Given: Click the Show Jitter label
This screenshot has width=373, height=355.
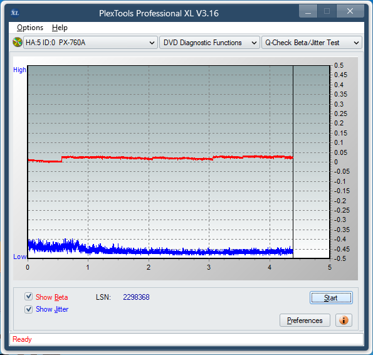Looking at the screenshot, I should click(52, 309).
